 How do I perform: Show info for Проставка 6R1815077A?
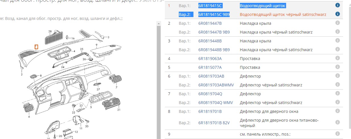338,67
